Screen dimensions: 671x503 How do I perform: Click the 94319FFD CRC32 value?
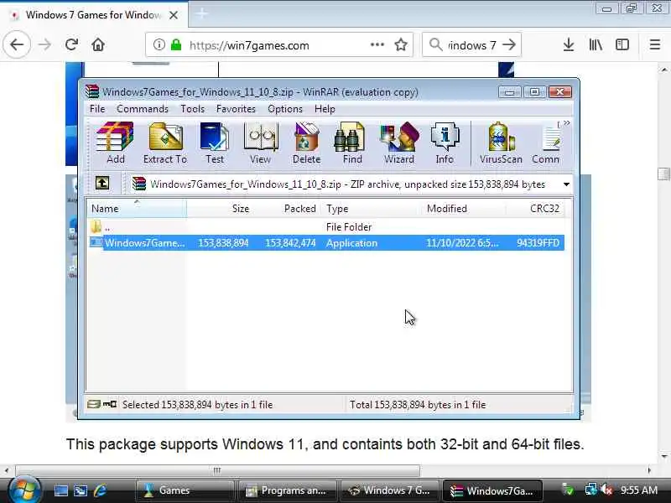[x=538, y=243]
